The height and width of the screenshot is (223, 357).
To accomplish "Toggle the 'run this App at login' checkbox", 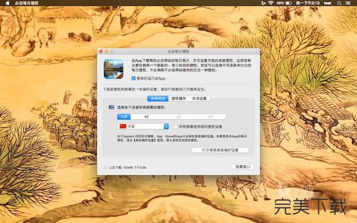I will point(133,78).
